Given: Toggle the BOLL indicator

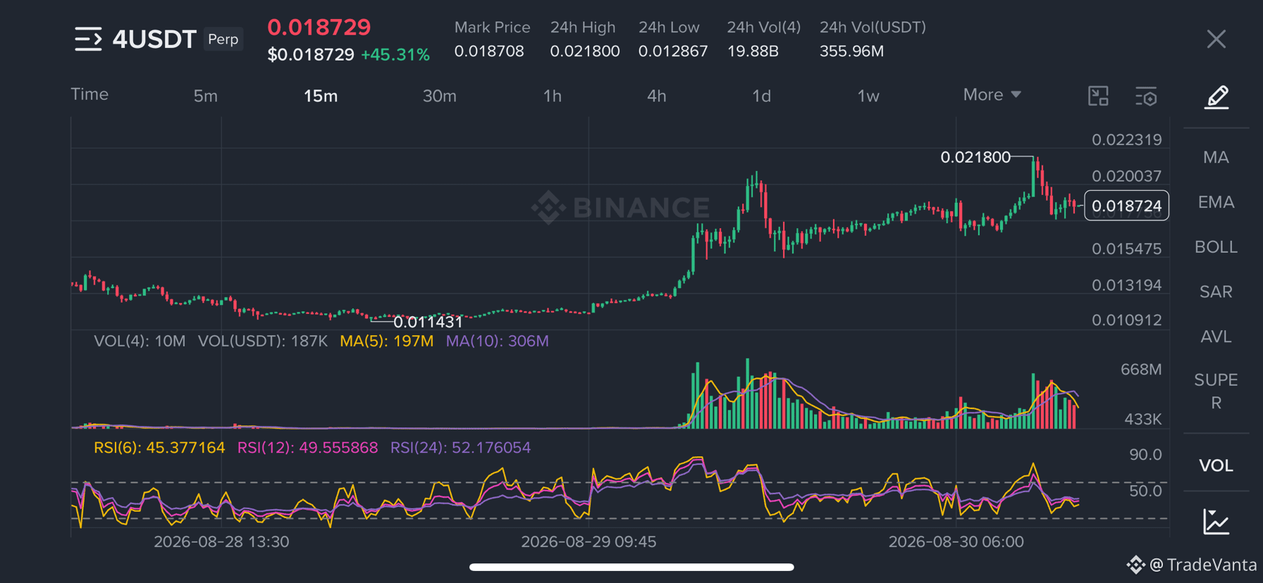Looking at the screenshot, I should 1216,247.
